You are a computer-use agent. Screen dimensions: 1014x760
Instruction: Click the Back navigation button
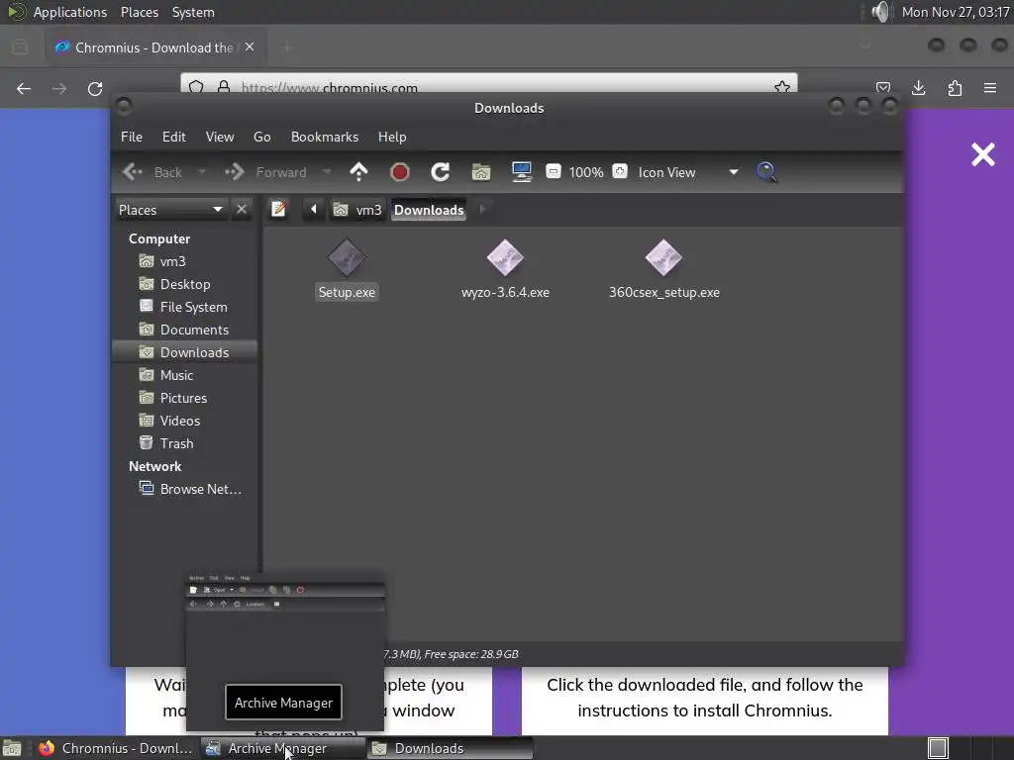click(152, 172)
